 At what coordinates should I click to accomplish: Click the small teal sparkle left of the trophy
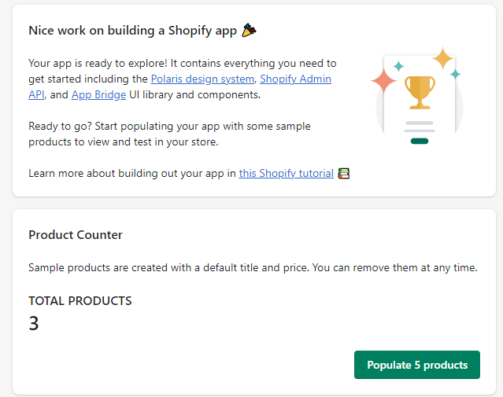tap(398, 65)
